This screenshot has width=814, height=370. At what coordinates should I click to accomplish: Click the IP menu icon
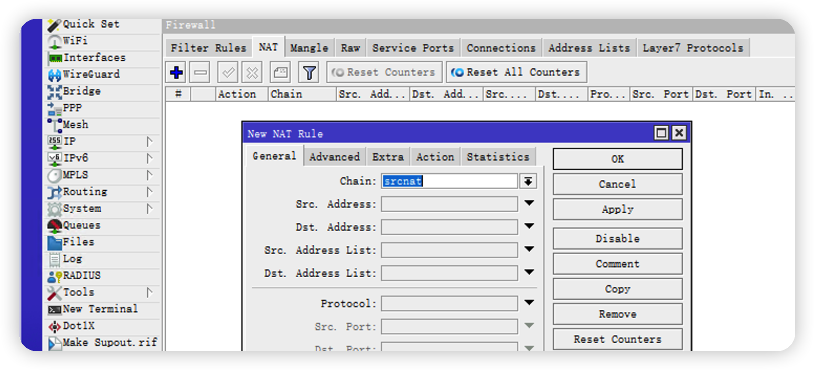point(55,142)
